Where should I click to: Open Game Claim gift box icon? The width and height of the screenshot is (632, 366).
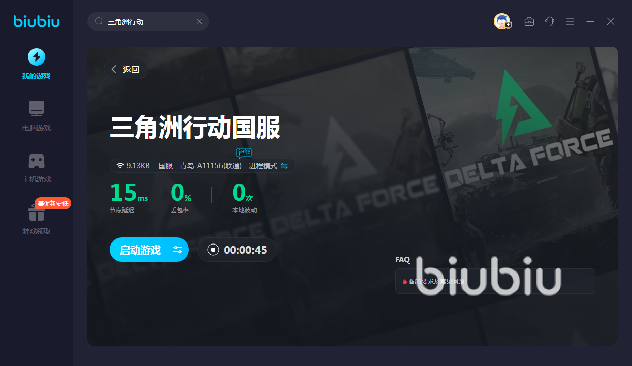click(x=37, y=212)
